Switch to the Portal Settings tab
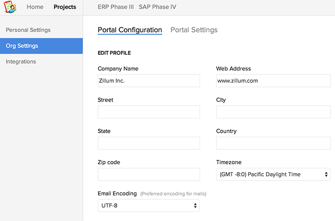Viewport: 335px width, 221px height. point(194,30)
